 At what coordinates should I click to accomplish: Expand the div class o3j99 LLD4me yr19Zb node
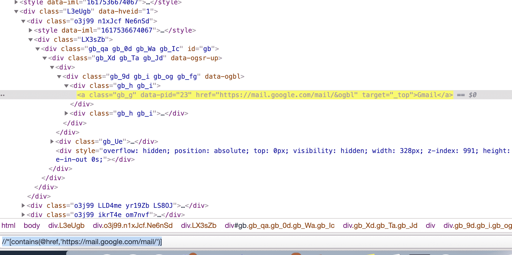(23, 205)
